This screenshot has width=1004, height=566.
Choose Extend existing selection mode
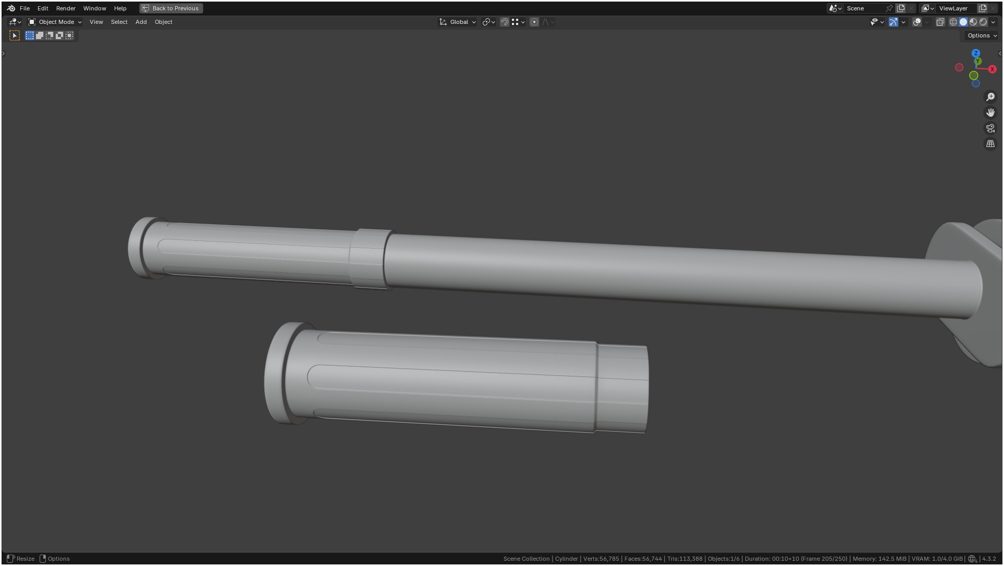click(x=40, y=35)
